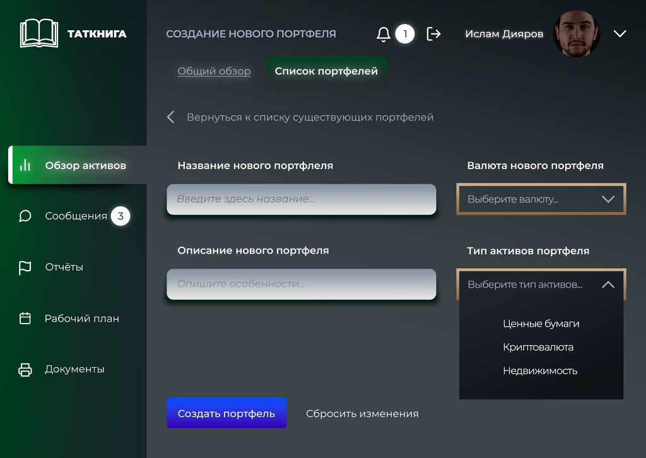This screenshot has height=458, width=646.
Task: Click the Создать портфель button
Action: tap(226, 413)
